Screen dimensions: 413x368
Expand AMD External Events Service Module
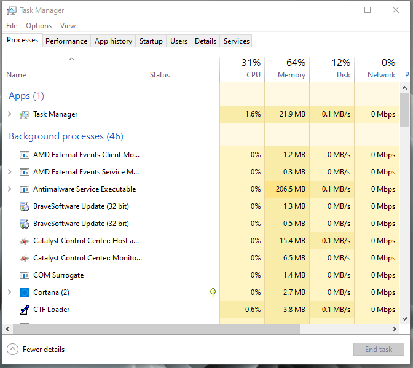10,172
